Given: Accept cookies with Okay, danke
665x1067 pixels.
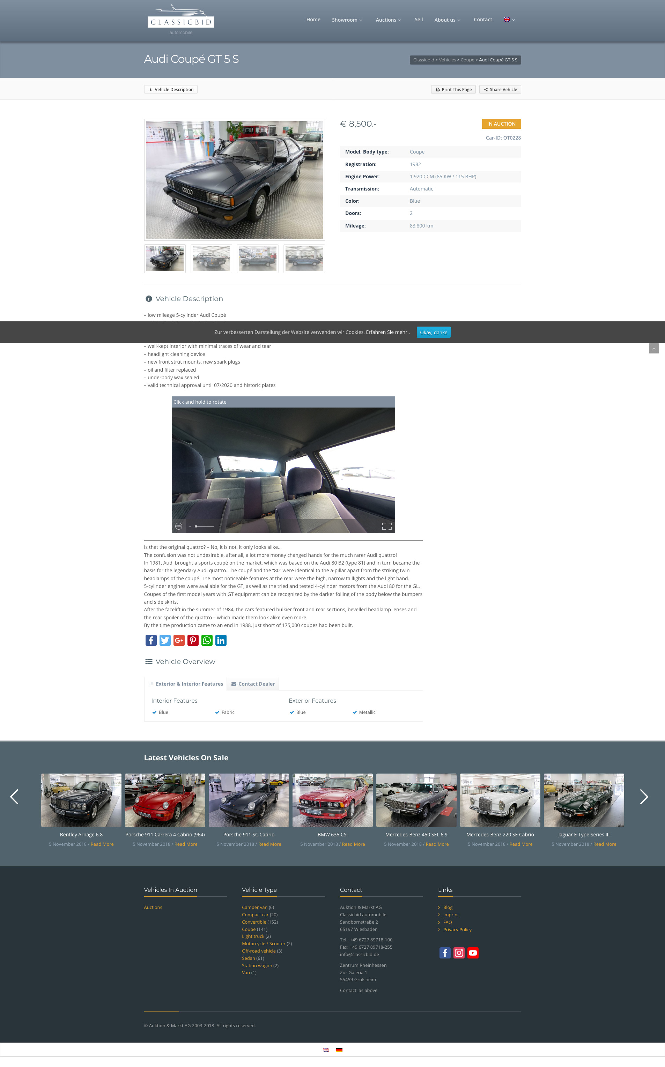Looking at the screenshot, I should pyautogui.click(x=433, y=333).
